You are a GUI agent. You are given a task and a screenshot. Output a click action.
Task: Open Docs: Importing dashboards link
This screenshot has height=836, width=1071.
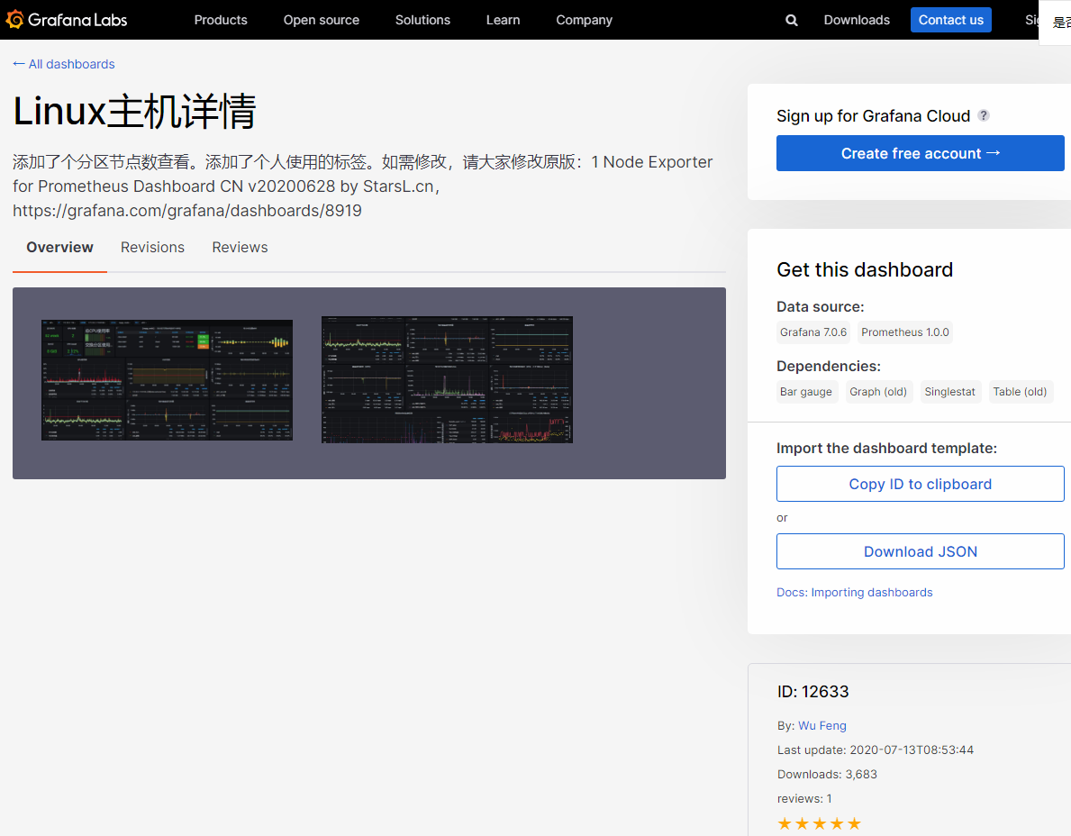click(x=855, y=592)
